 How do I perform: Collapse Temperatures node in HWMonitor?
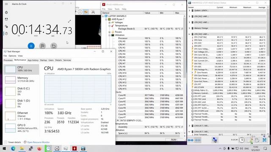pyautogui.click(x=109, y=26)
